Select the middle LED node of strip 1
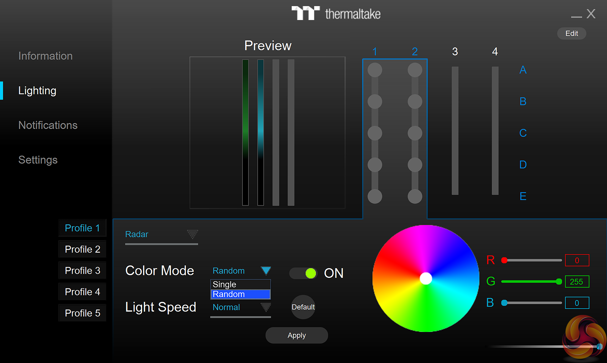 (375, 133)
